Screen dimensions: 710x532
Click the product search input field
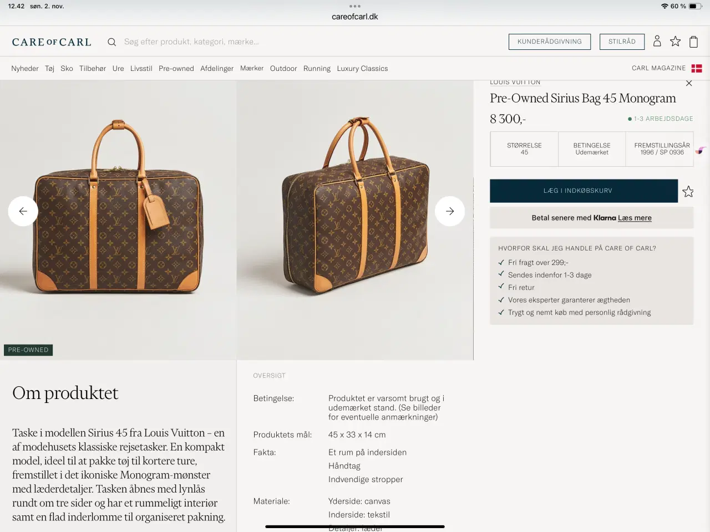pos(191,42)
